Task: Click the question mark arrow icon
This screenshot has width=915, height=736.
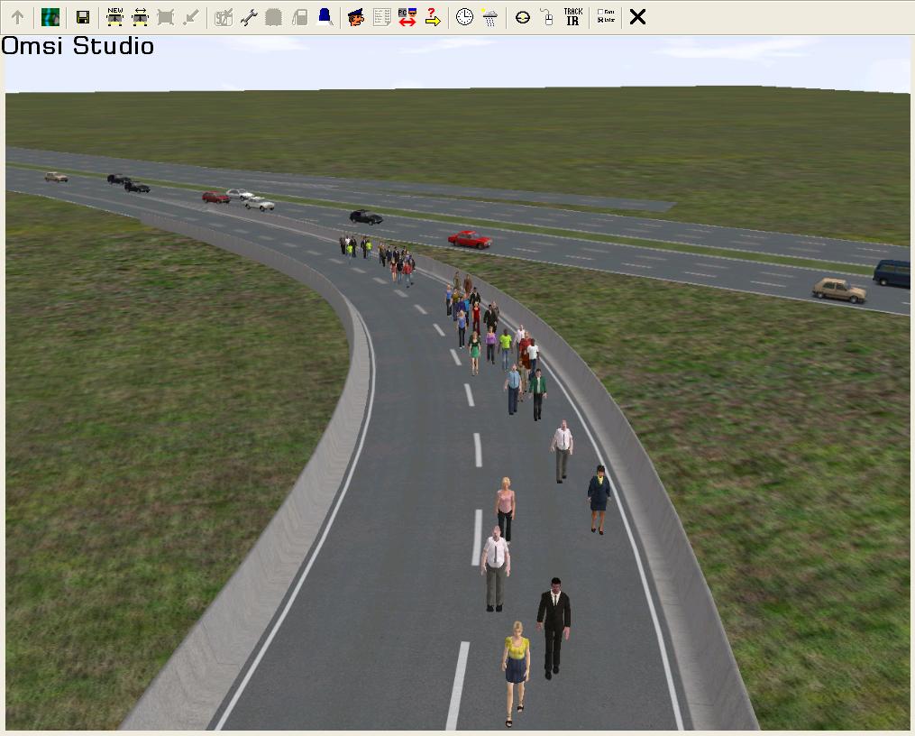Action: click(433, 17)
